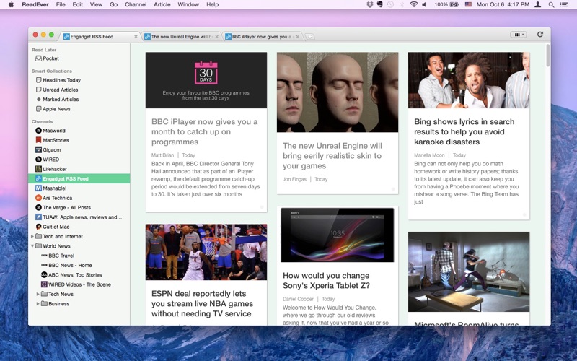Open the Cult of Mac channel
The image size is (577, 361).
click(56, 227)
